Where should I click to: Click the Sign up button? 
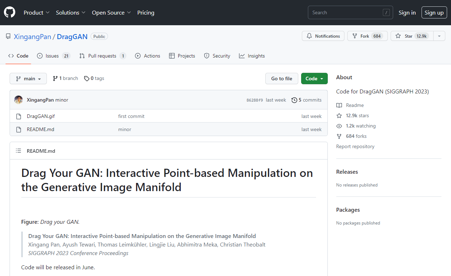coord(434,13)
